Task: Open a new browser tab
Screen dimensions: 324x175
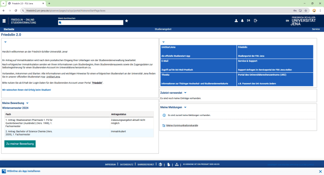Action: (49, 3)
